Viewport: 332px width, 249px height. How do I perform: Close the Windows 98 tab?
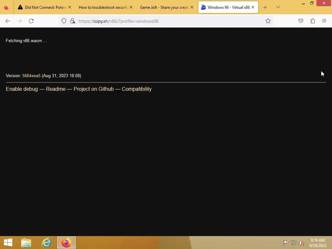click(253, 7)
